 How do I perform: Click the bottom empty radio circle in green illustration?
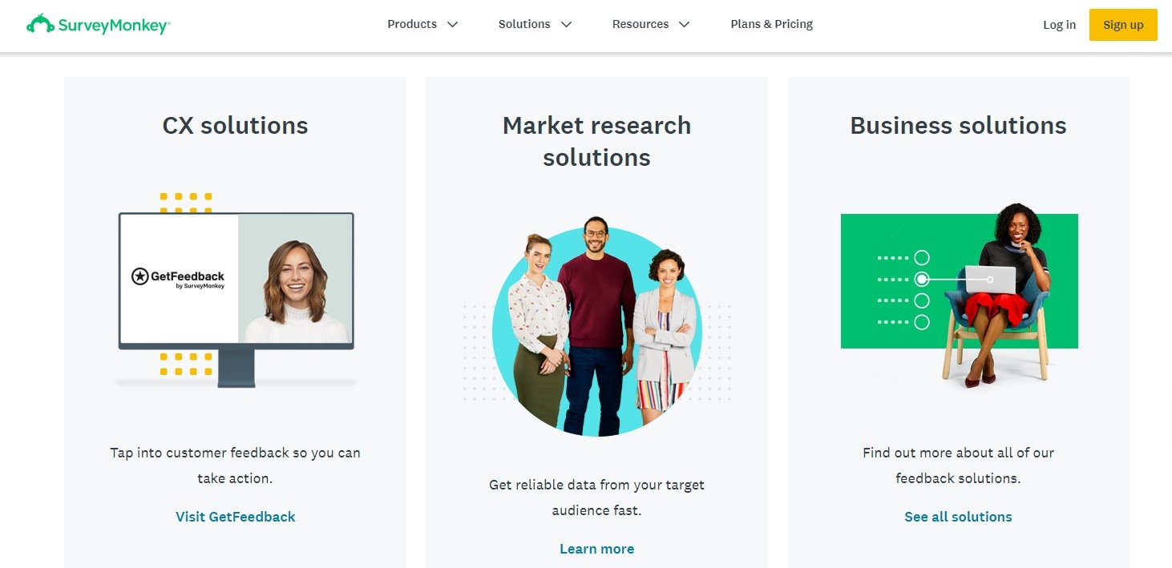click(x=922, y=322)
